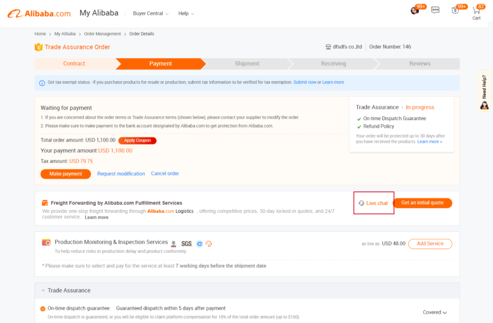Image resolution: width=493 pixels, height=323 pixels.
Task: Click the Cancel order link
Action: 165,174
